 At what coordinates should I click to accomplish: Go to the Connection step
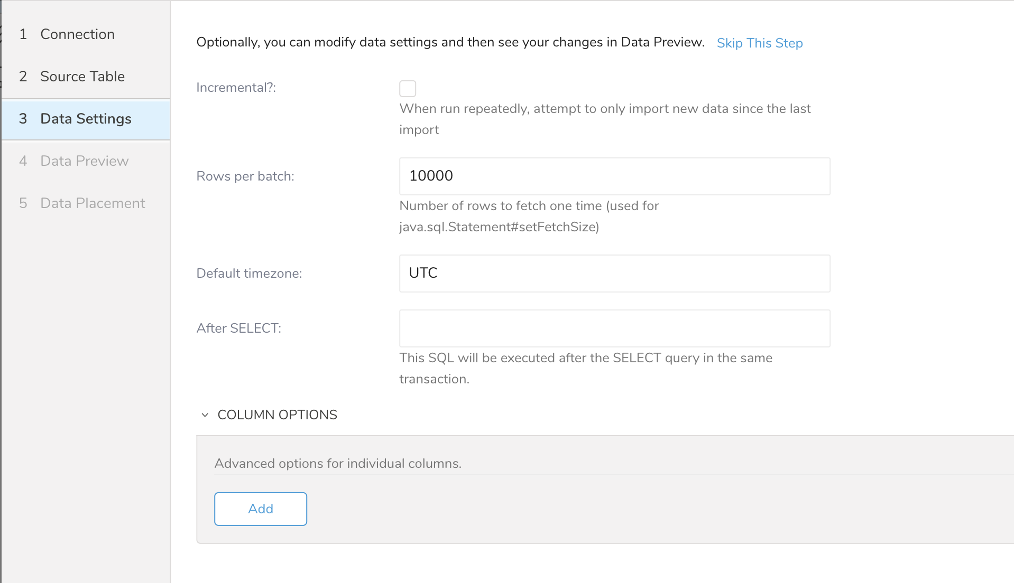pyautogui.click(x=77, y=34)
